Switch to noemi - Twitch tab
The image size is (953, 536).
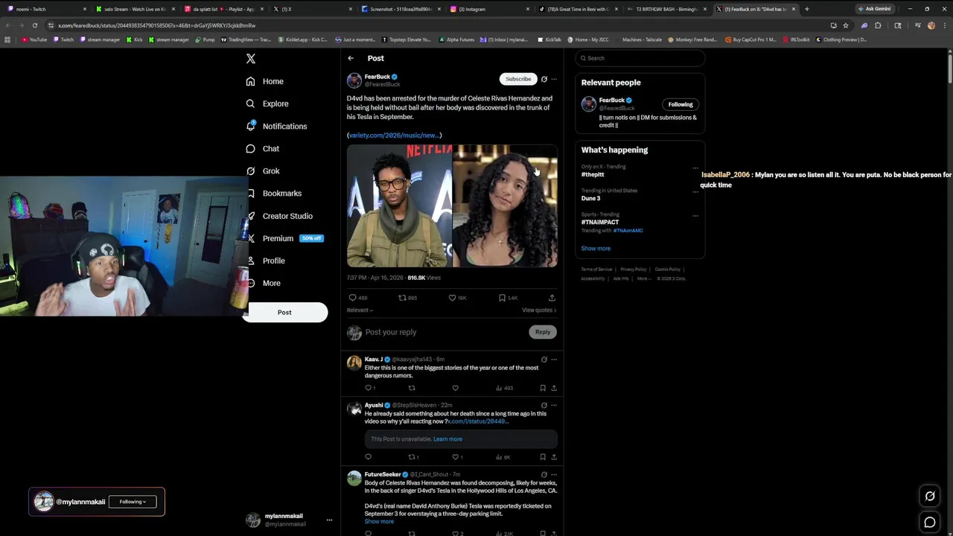point(46,9)
